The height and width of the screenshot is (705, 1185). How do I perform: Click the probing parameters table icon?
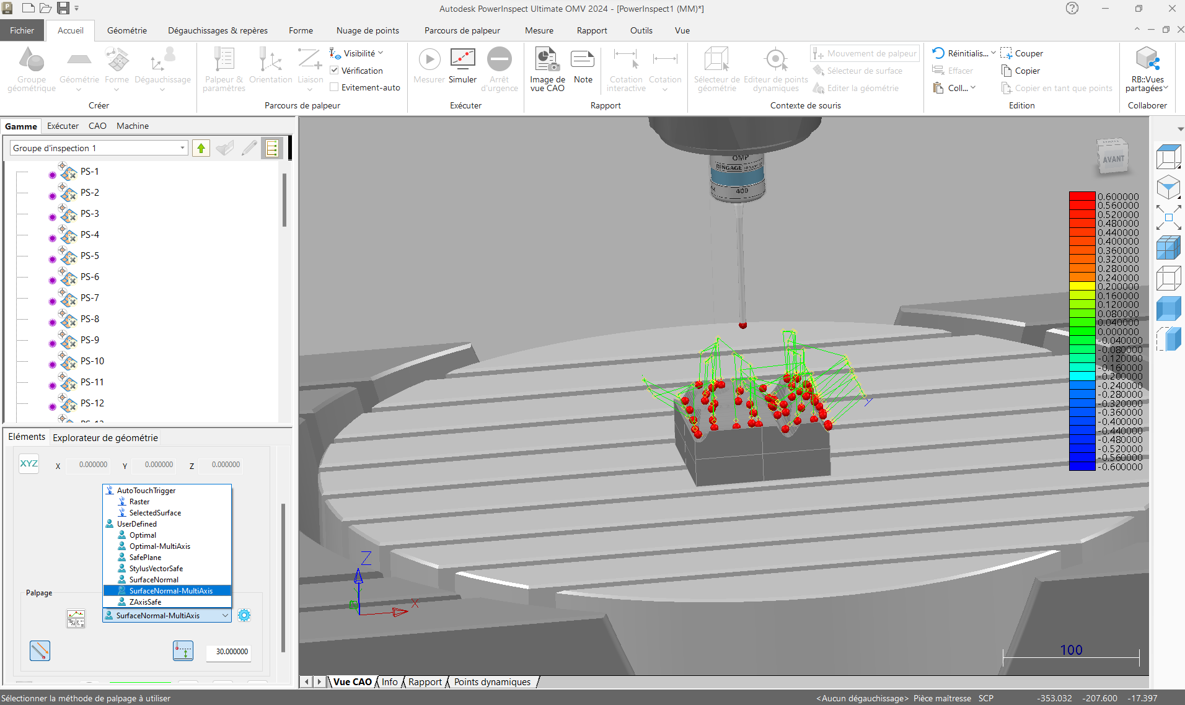point(76,618)
